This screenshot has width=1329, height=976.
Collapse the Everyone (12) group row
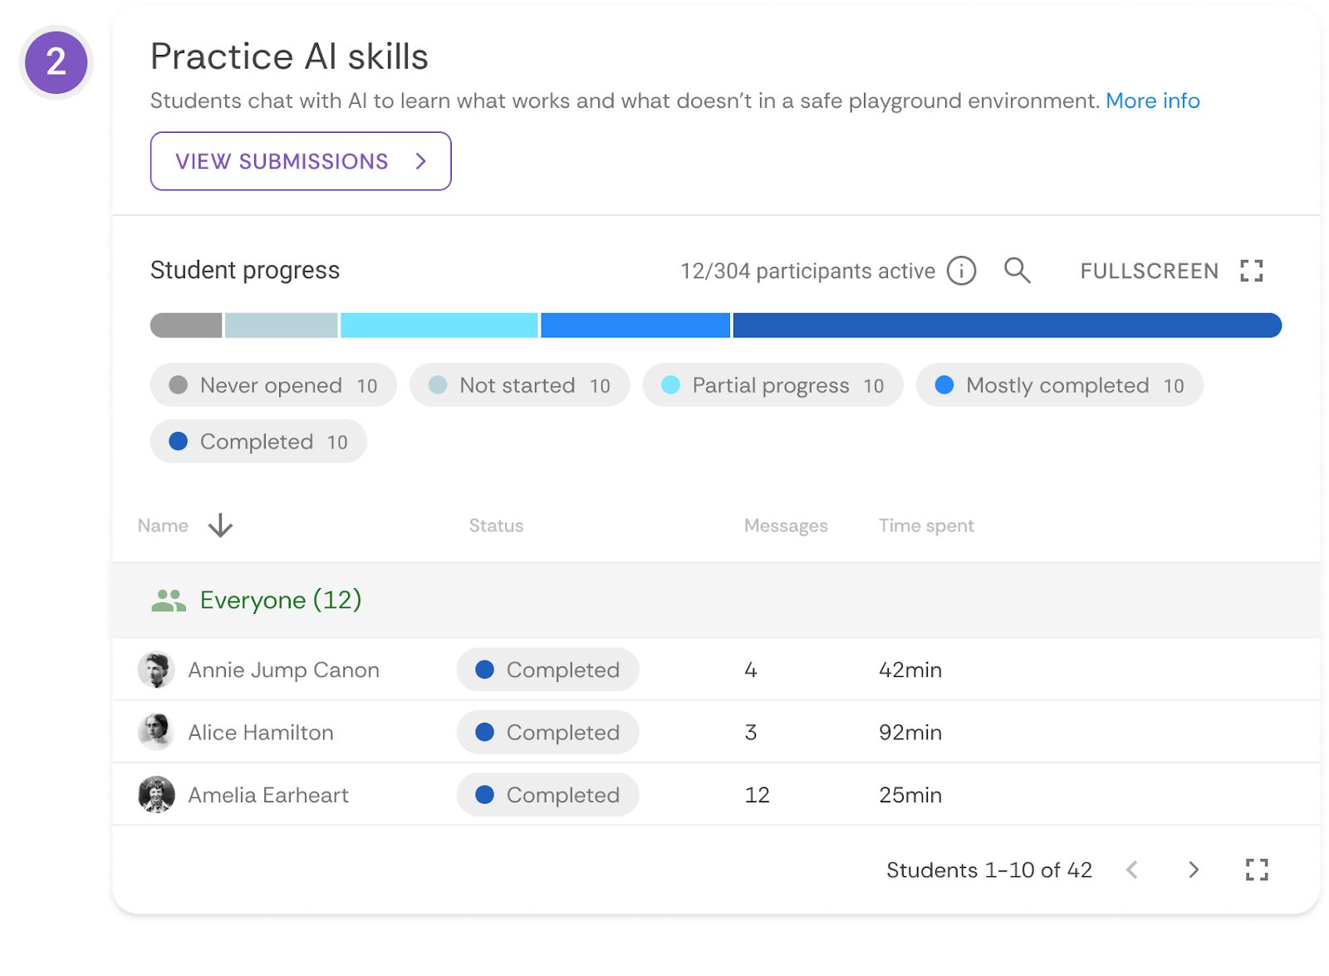point(281,601)
